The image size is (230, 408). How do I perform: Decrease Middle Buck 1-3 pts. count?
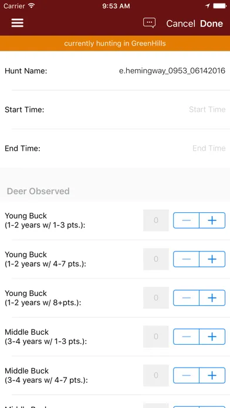pos(186,336)
